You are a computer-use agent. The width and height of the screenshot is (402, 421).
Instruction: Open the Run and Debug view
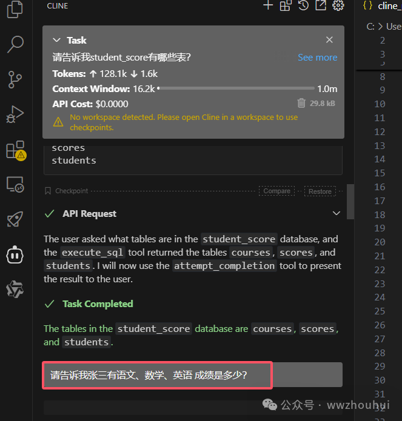point(15,114)
